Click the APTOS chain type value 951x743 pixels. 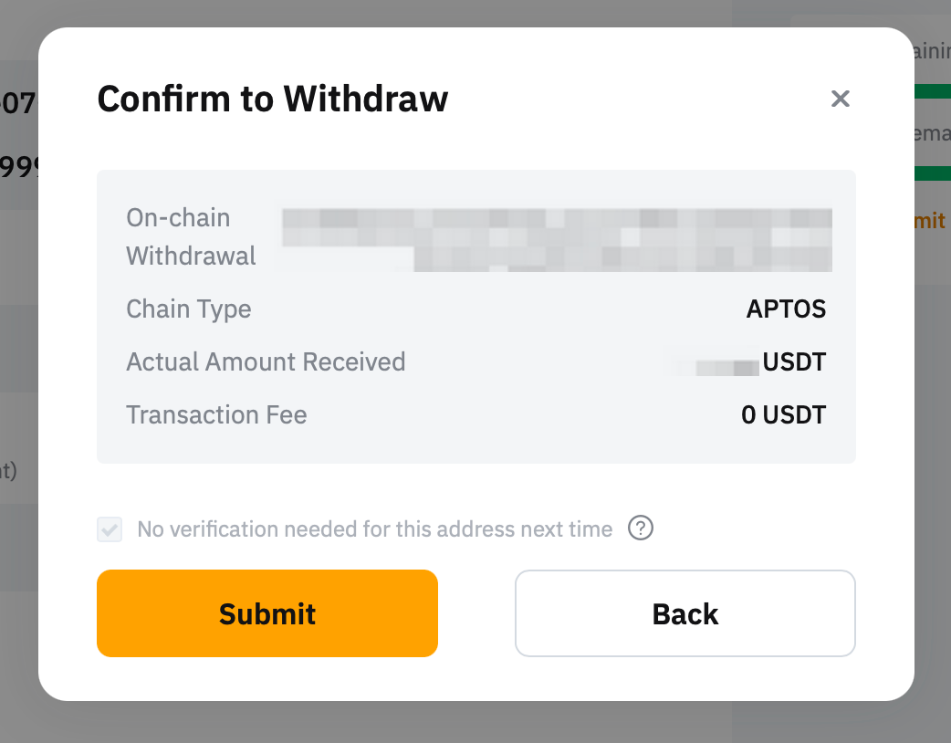click(786, 309)
